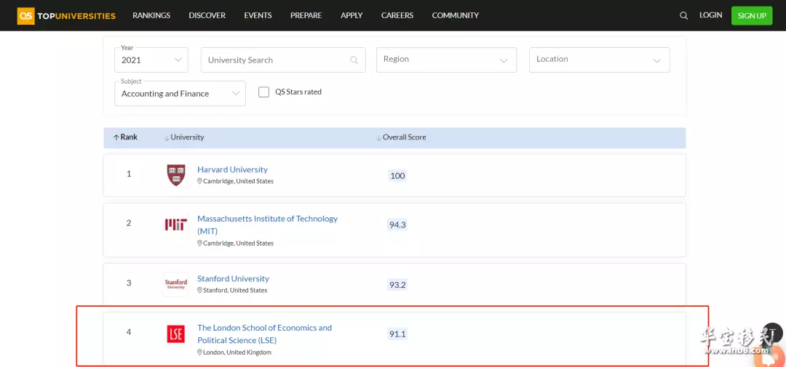Open the APPLY menu
This screenshot has height=367, width=786.
pos(352,15)
